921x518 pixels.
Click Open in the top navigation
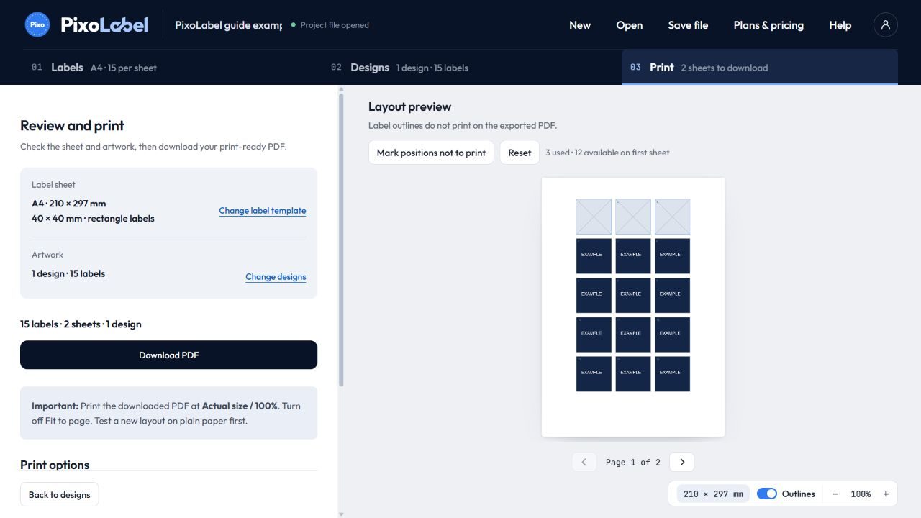pos(630,25)
